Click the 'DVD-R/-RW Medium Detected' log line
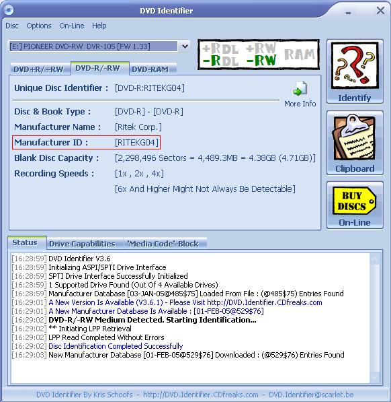This screenshot has height=402, width=391. coord(153,320)
